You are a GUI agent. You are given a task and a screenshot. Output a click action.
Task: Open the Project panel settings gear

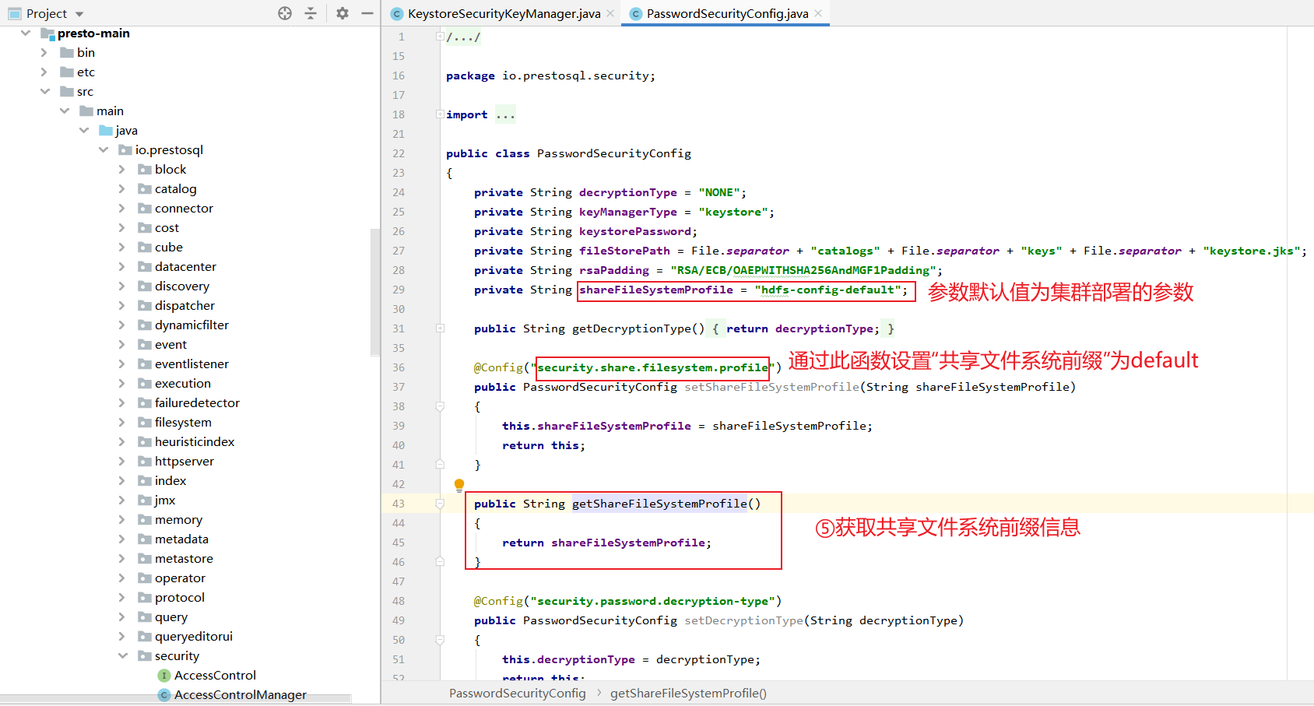[x=341, y=12]
